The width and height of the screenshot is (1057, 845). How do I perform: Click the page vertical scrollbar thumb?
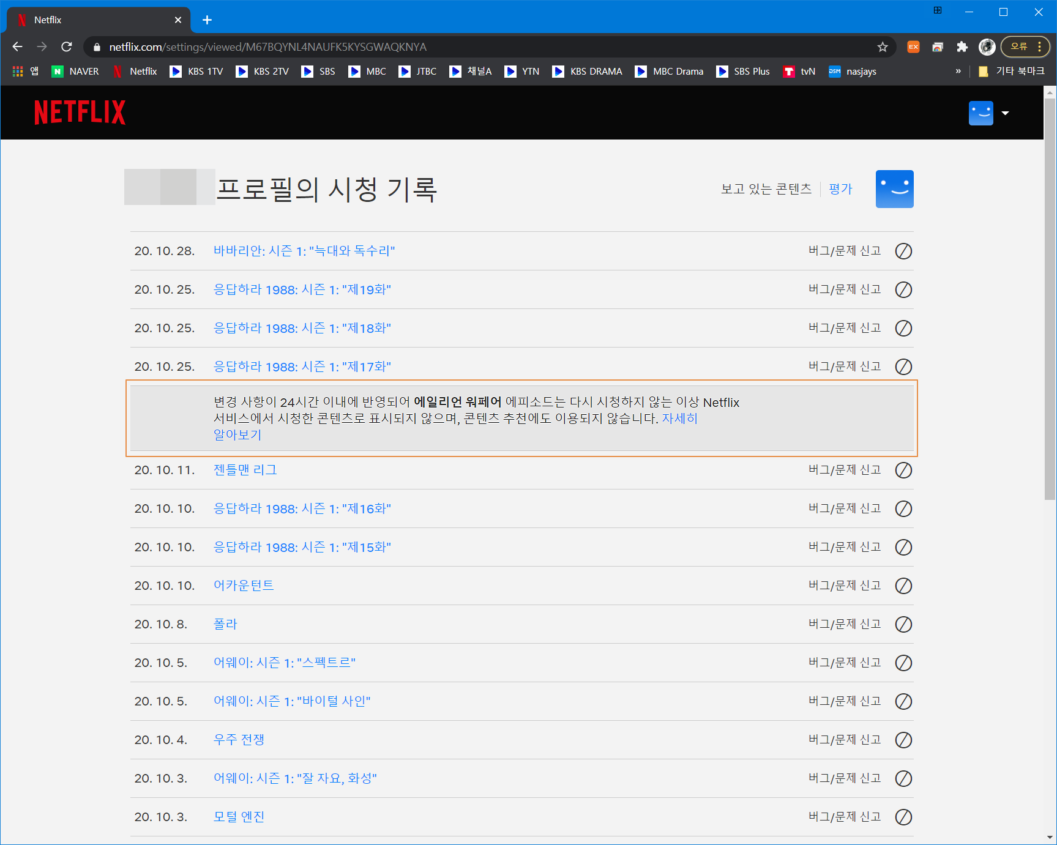coord(1050,299)
